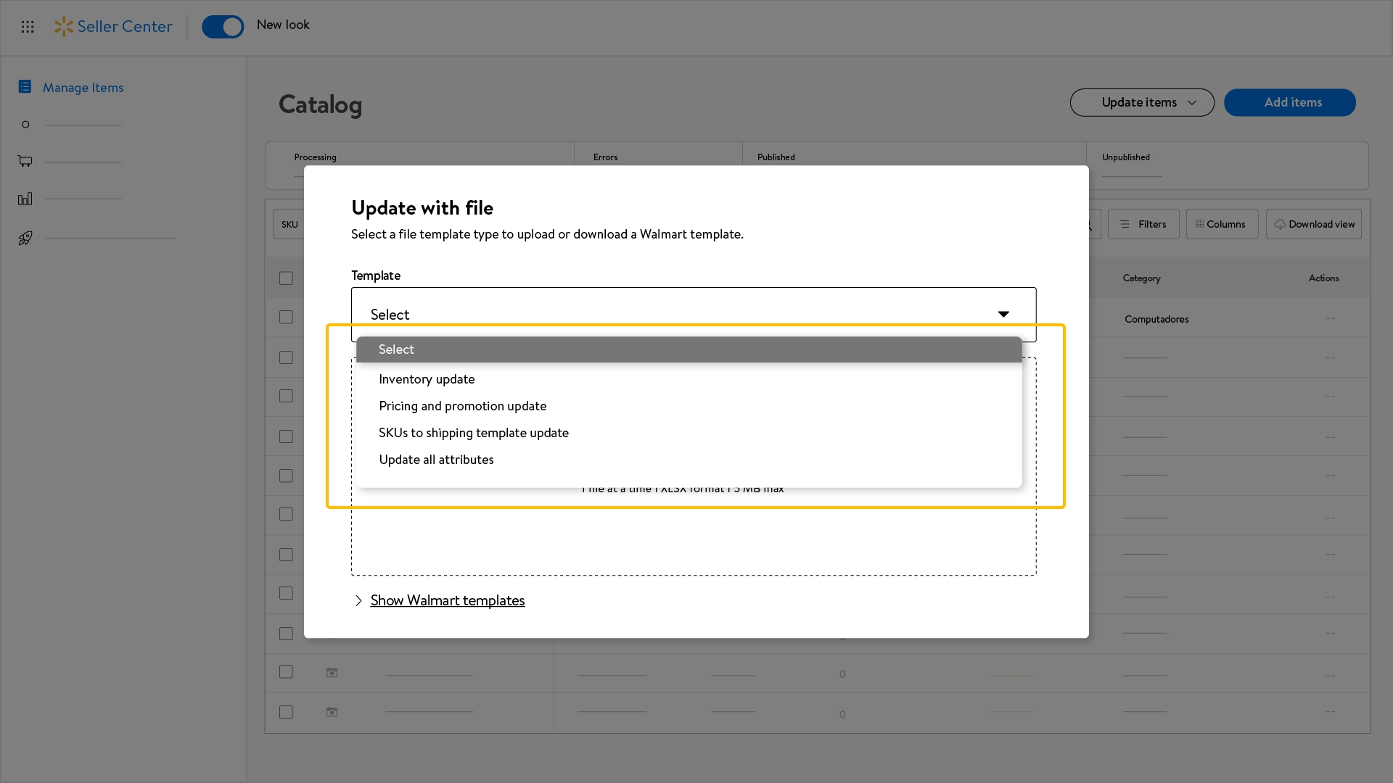Open the Columns view button
The image size is (1393, 783).
tap(1222, 224)
